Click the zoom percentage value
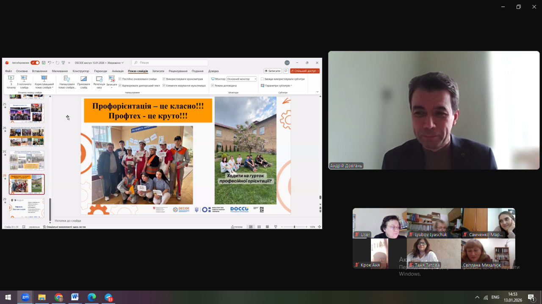Image resolution: width=542 pixels, height=304 pixels. coord(312,227)
